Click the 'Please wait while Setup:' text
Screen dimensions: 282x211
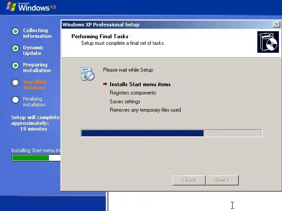[x=128, y=70]
